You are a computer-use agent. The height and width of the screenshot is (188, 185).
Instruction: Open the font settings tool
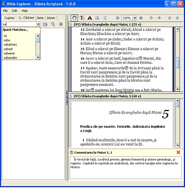[90, 18]
